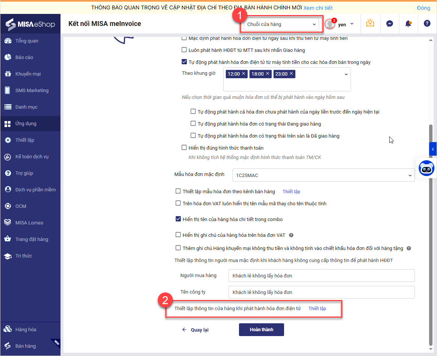This screenshot has height=356, width=437.
Task: Click help icon beside ghi chú hàng hóa VAT
Action: click(291, 235)
